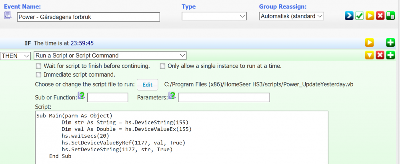
Task: Tick the 'Immediate script command' checkbox
Action: pos(38,75)
